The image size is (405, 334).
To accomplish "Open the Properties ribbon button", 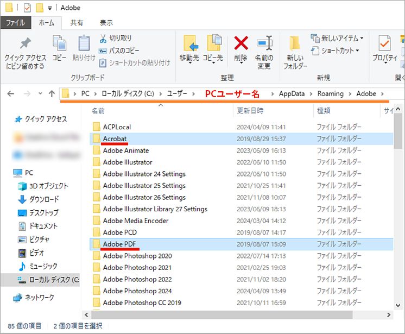I will click(x=385, y=49).
